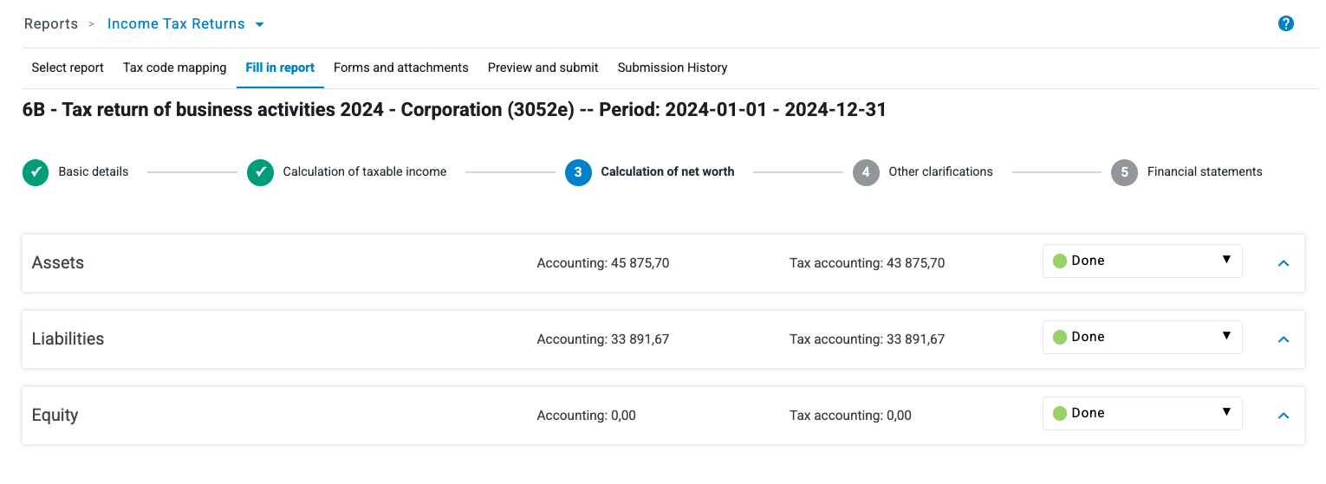Click the Other clarifications step label
1326x484 pixels.
point(940,172)
